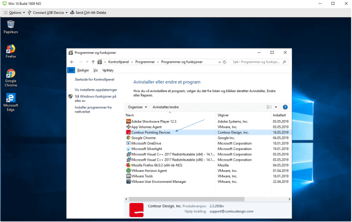Open the Organiser dropdown
This screenshot has height=222, width=352.
(138, 107)
